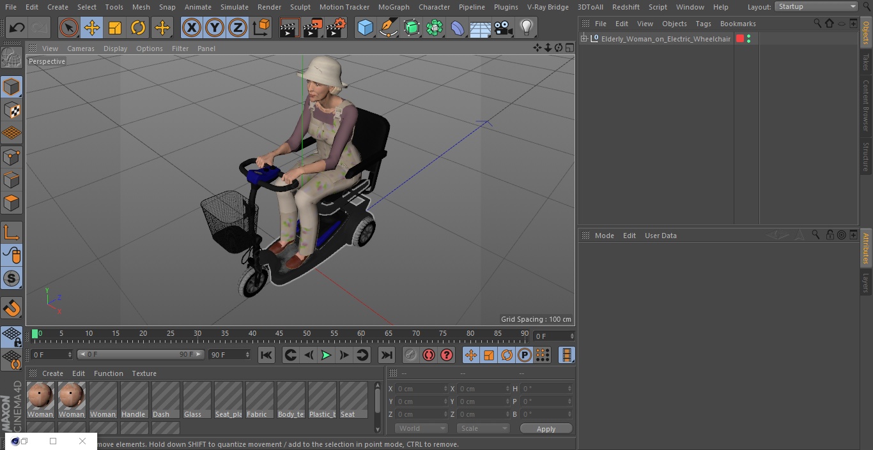The width and height of the screenshot is (873, 450).
Task: Open the World coordinate dropdown
Action: [421, 428]
